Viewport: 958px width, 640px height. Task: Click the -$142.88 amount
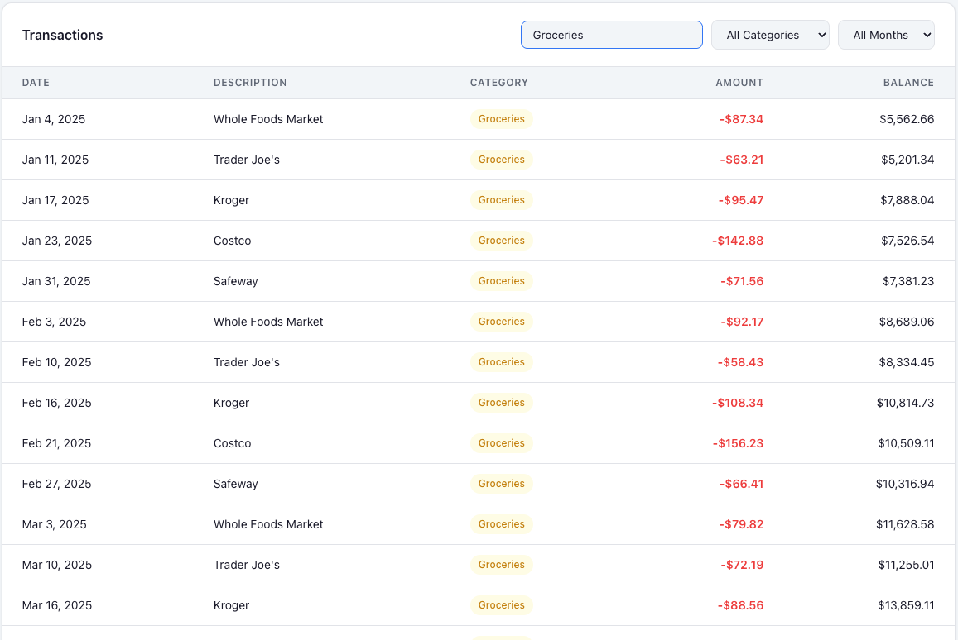click(x=738, y=241)
